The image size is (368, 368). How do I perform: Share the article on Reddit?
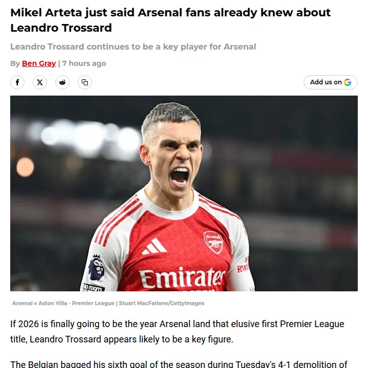coord(62,82)
